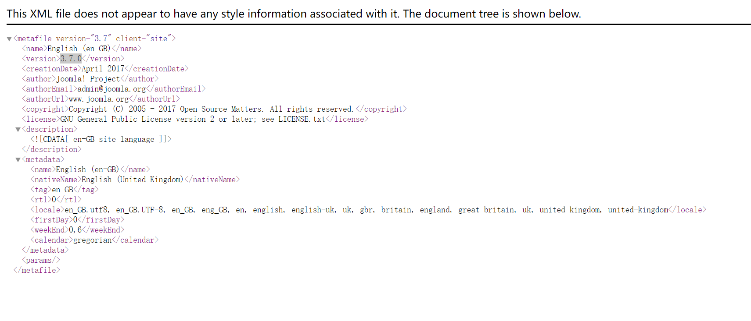Click the nativeName value English (United Kingdom)
This screenshot has width=751, height=321.
[133, 180]
